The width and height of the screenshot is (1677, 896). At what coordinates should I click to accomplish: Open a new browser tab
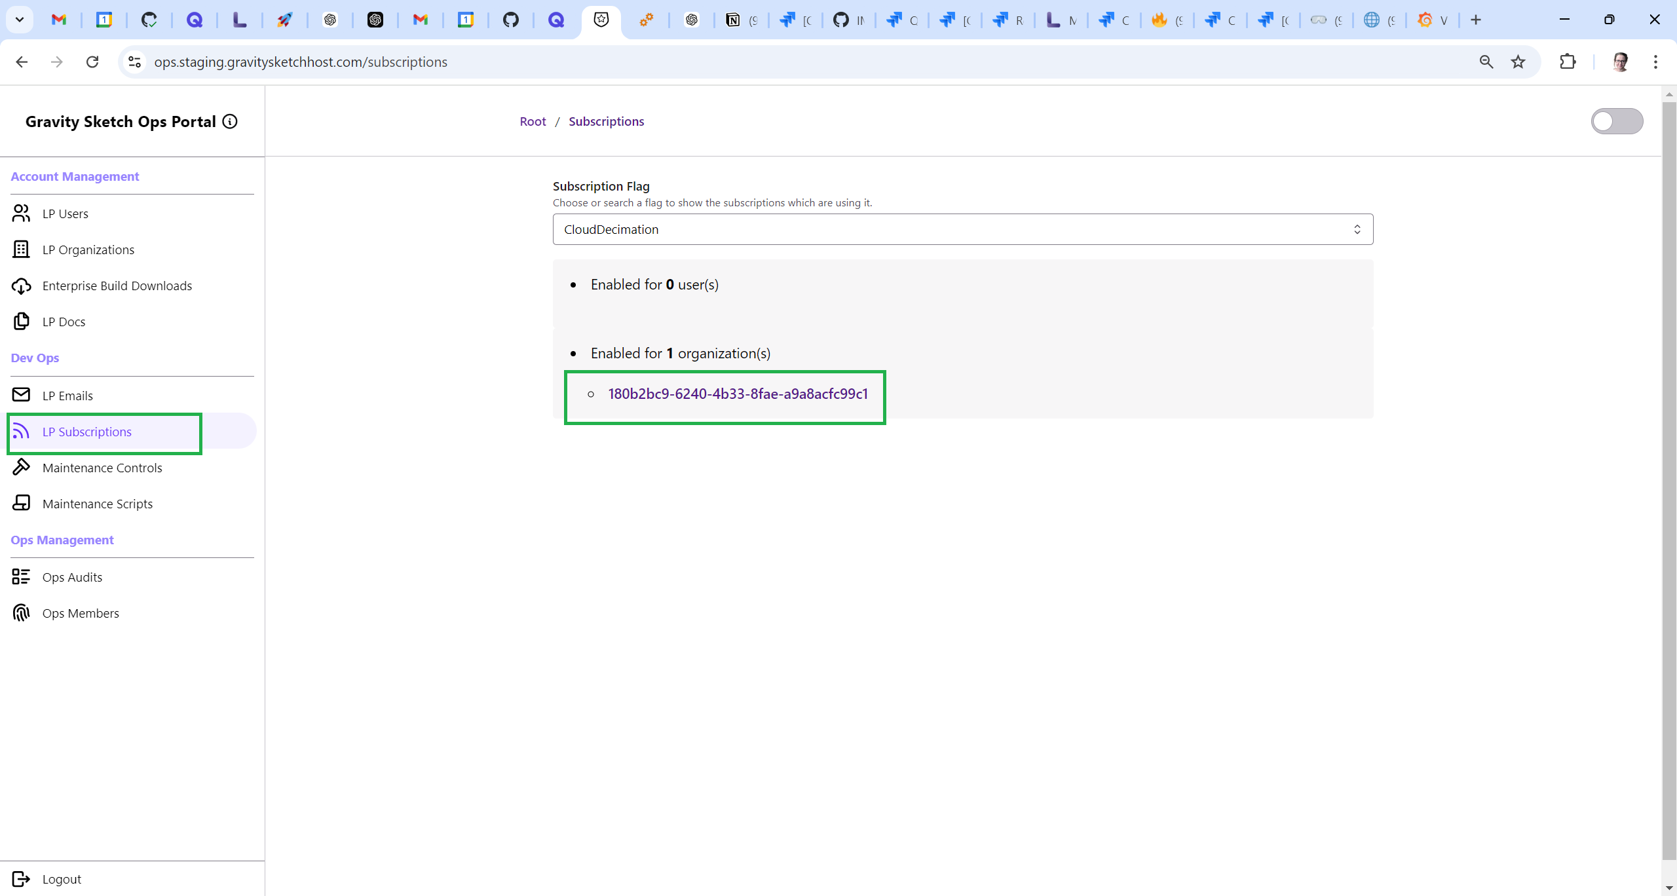[1476, 20]
